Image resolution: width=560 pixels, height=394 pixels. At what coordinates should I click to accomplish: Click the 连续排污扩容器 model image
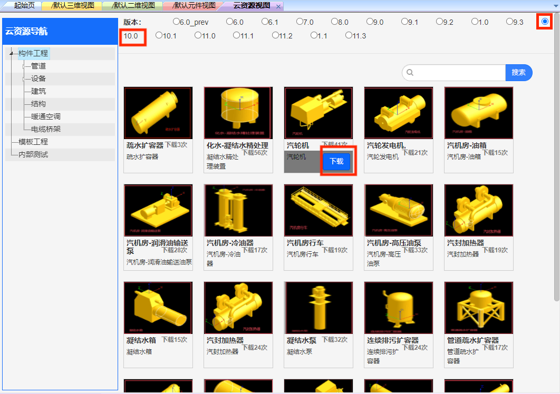click(398, 308)
